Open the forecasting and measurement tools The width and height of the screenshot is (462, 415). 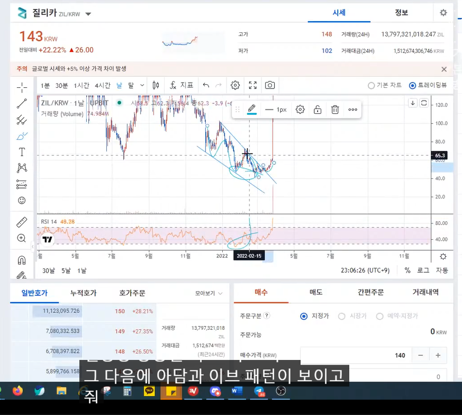[x=22, y=184]
